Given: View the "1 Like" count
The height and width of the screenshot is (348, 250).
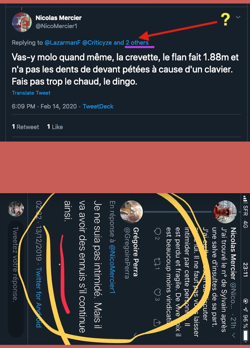Looking at the screenshot, I should click(55, 127).
